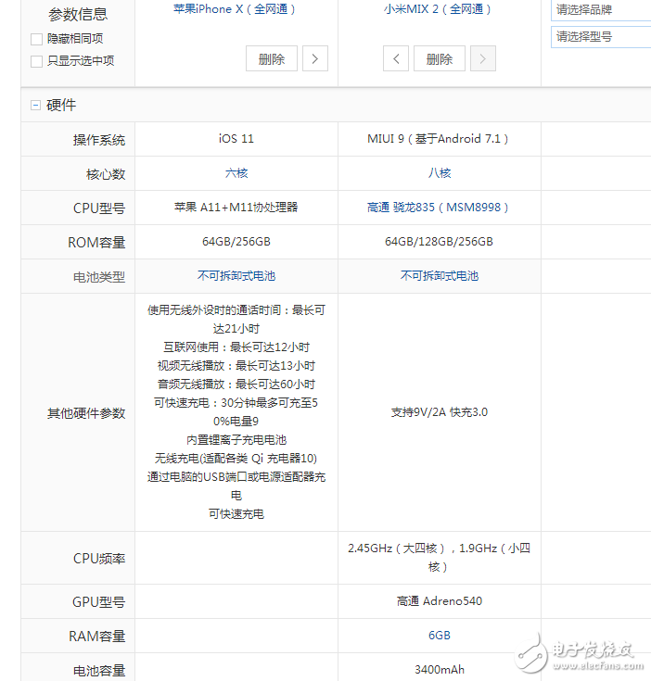
Task: Click 硬件 section title
Action: (x=61, y=105)
